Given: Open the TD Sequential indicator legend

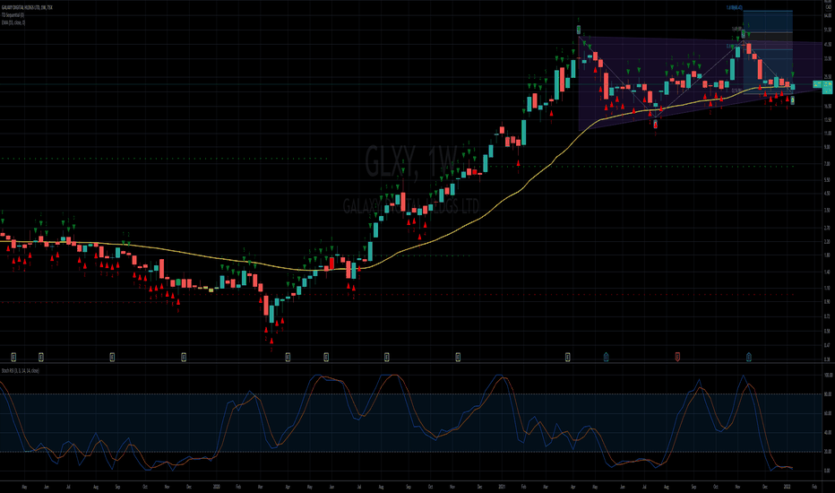Looking at the screenshot, I should (x=13, y=15).
